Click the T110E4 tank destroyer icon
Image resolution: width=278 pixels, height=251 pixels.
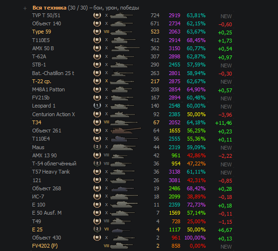(124, 139)
